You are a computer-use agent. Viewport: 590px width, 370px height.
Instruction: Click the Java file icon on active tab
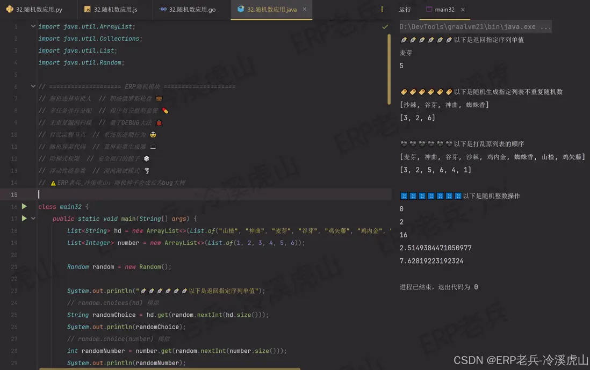point(241,9)
